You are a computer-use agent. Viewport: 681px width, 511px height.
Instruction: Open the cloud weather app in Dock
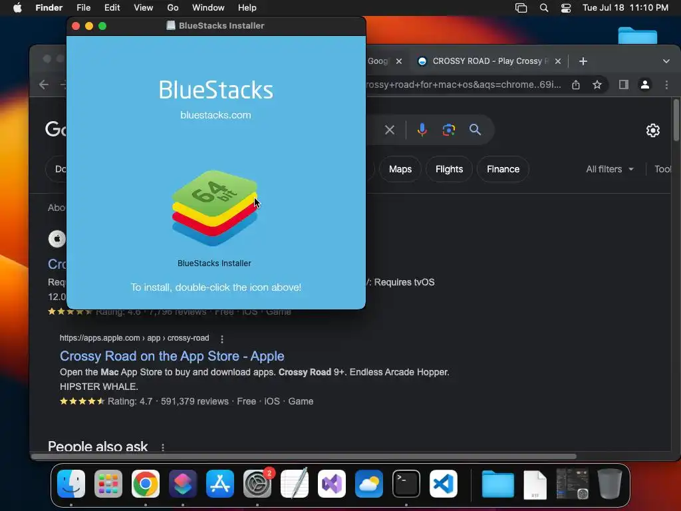pos(369,483)
